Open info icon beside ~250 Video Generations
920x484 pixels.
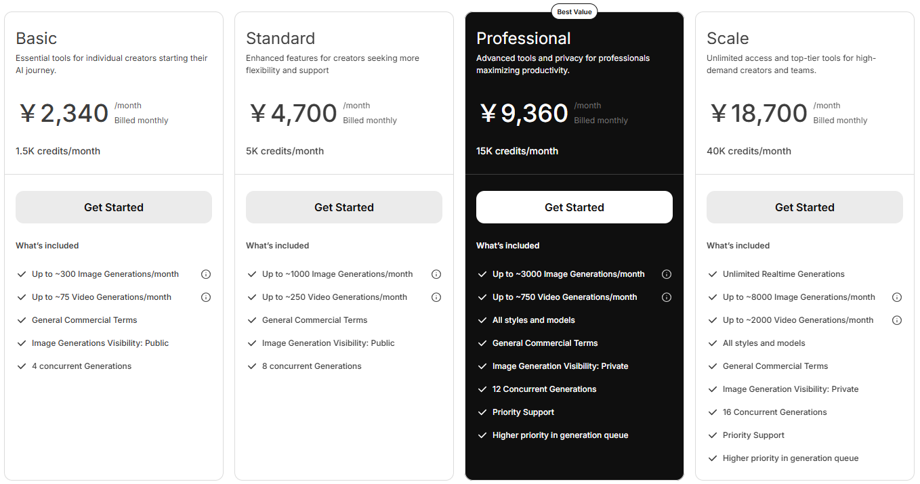[436, 297]
